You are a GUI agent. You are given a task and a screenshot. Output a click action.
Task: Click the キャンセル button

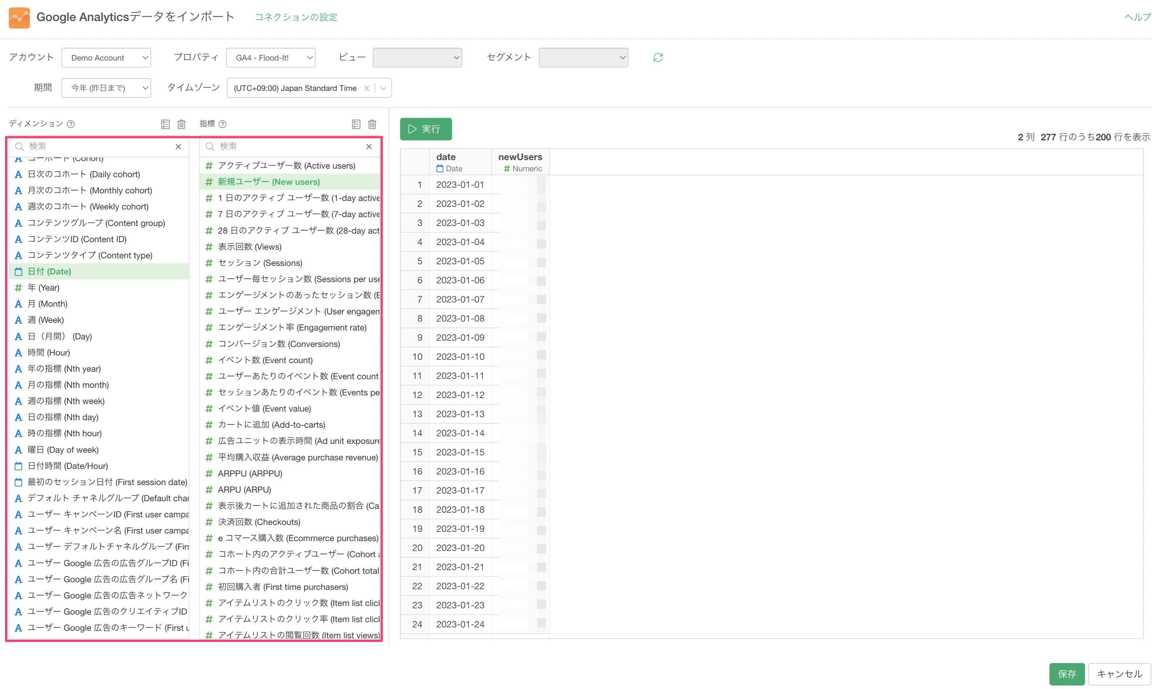tap(1120, 674)
